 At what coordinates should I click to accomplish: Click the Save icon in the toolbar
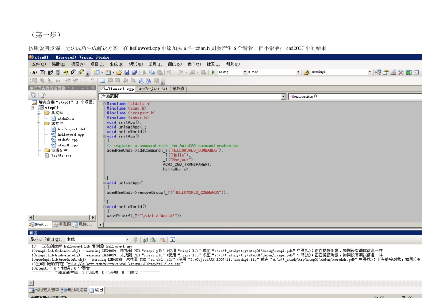coord(127,72)
